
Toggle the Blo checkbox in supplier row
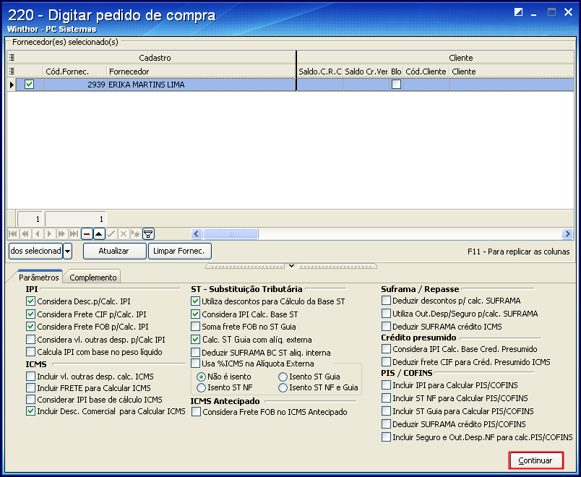pyautogui.click(x=396, y=85)
